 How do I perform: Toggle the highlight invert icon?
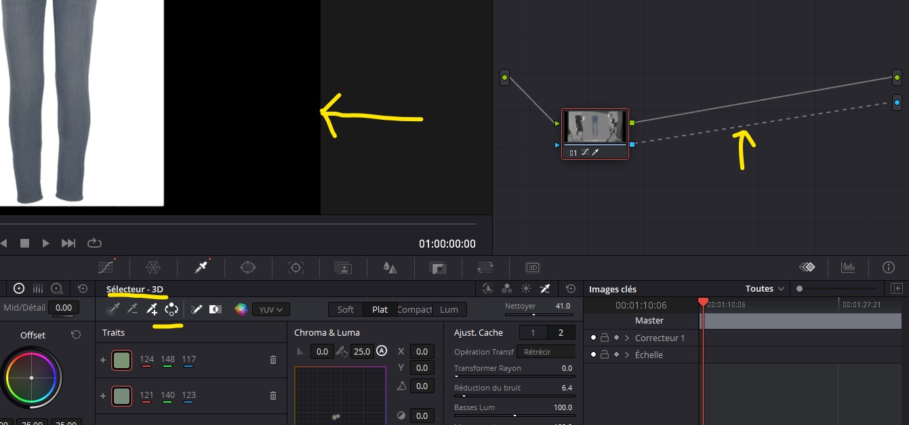(216, 309)
